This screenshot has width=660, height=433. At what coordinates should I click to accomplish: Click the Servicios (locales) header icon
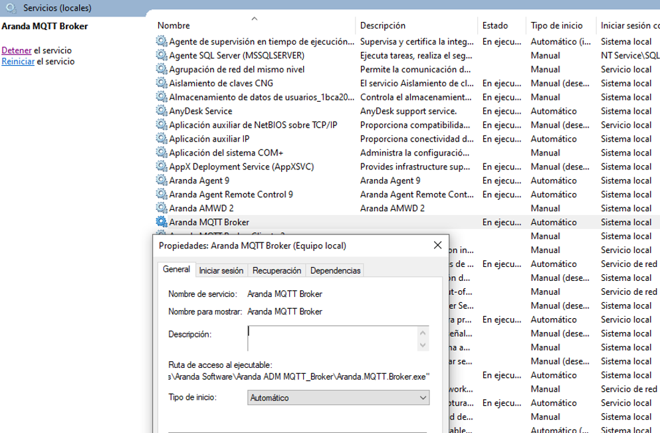point(11,8)
